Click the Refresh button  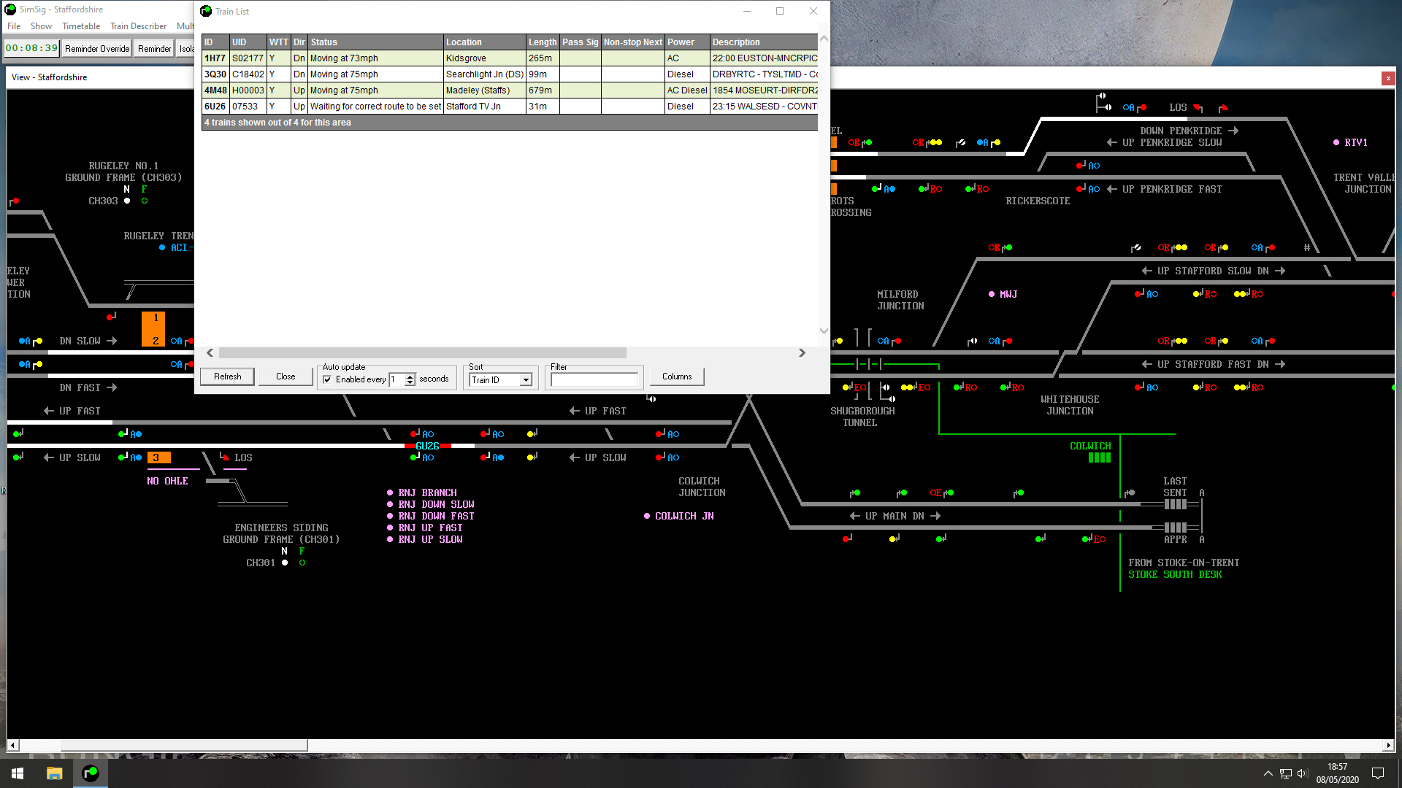click(228, 376)
